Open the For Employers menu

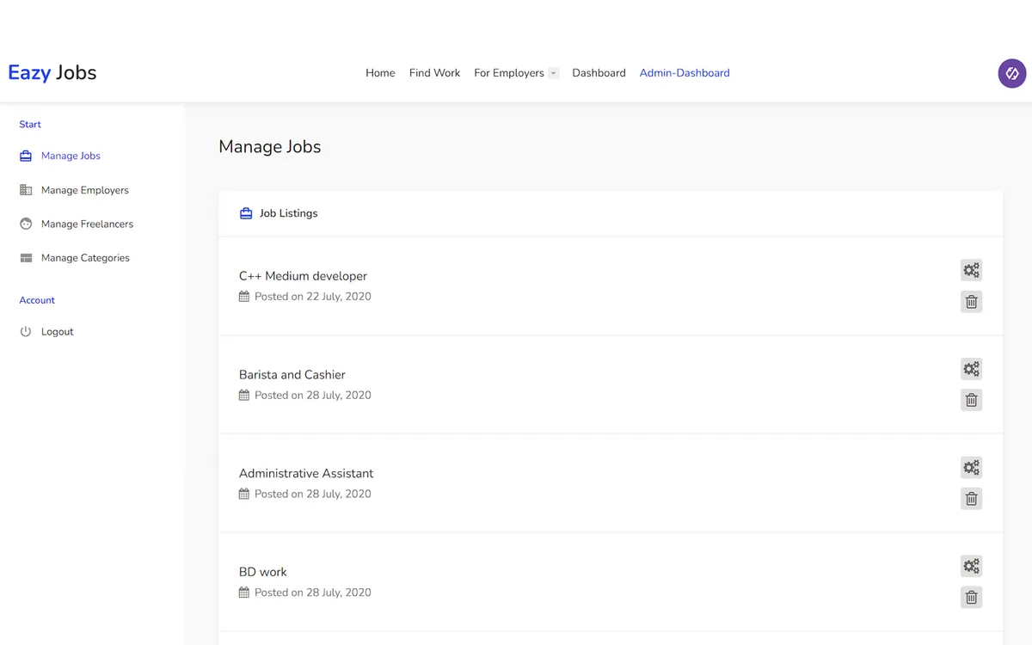click(509, 73)
